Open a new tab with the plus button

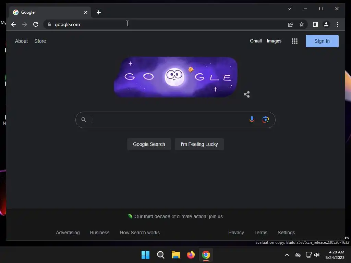pos(99,12)
